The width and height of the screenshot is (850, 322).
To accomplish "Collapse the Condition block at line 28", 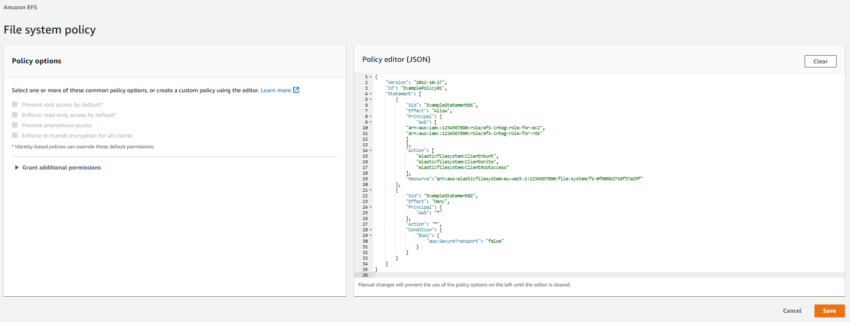I will click(371, 230).
